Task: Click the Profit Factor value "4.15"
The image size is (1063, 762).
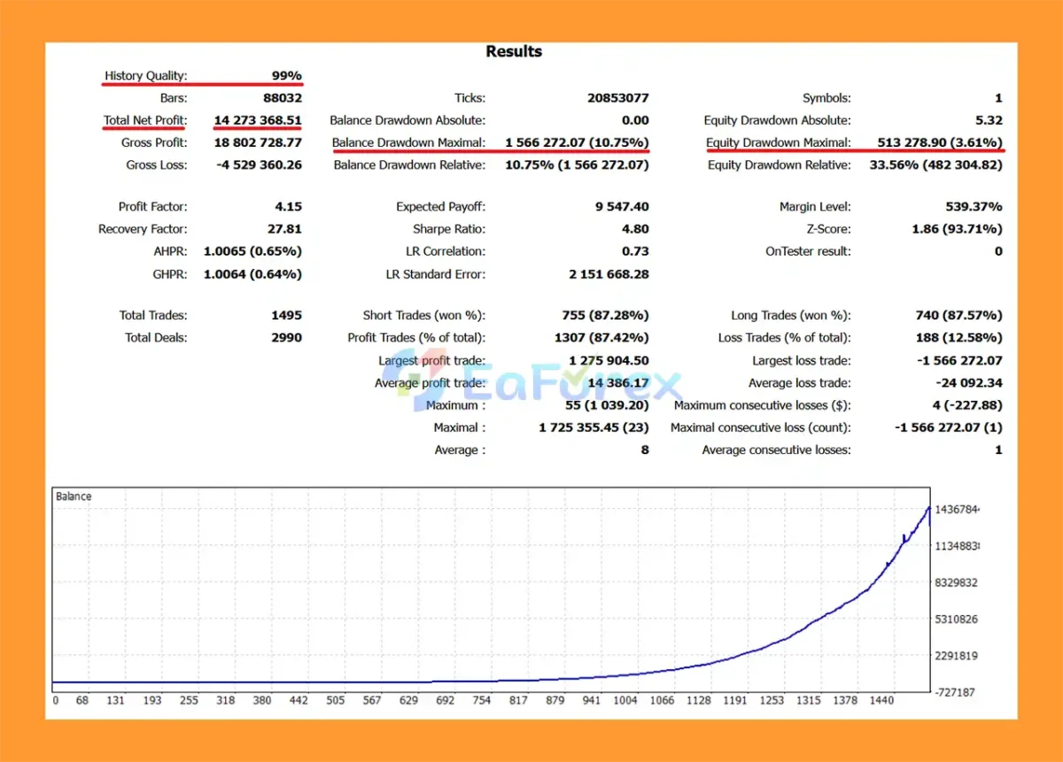Action: pos(288,206)
